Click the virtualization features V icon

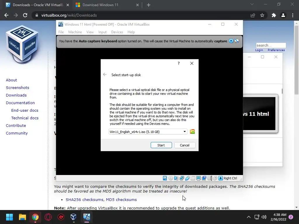209,178
